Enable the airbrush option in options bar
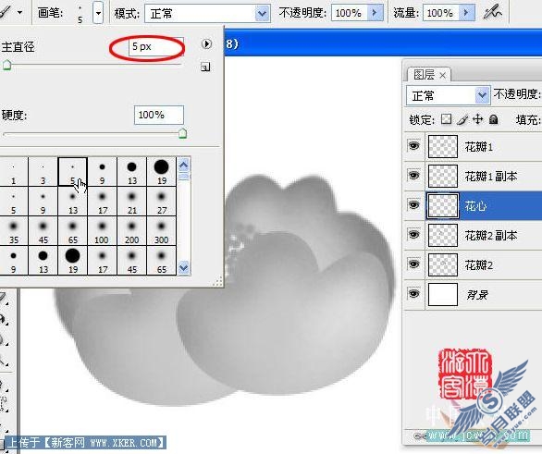This screenshot has height=454, width=542. [x=493, y=13]
